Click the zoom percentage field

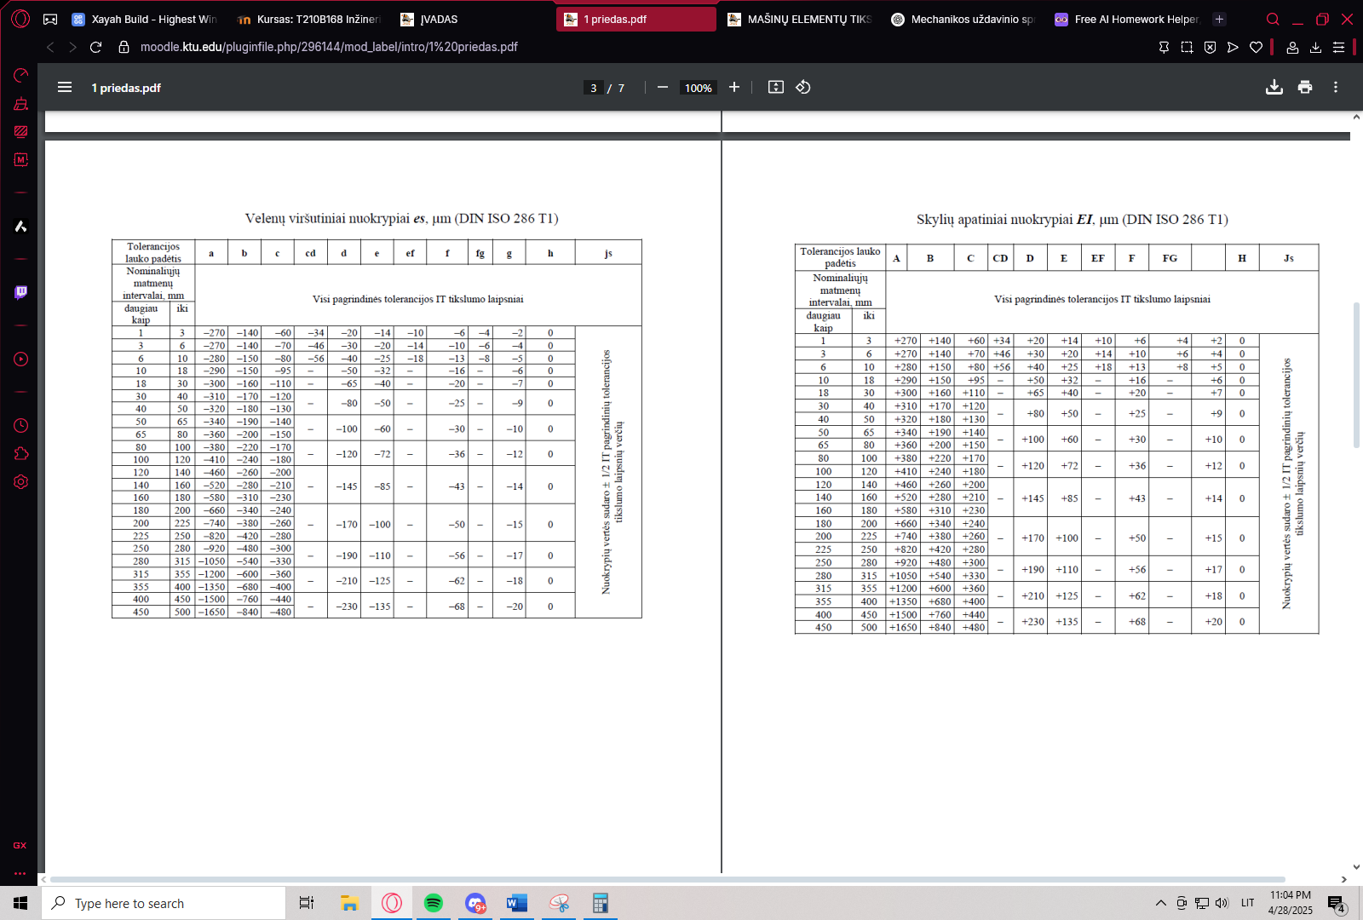pyautogui.click(x=698, y=88)
